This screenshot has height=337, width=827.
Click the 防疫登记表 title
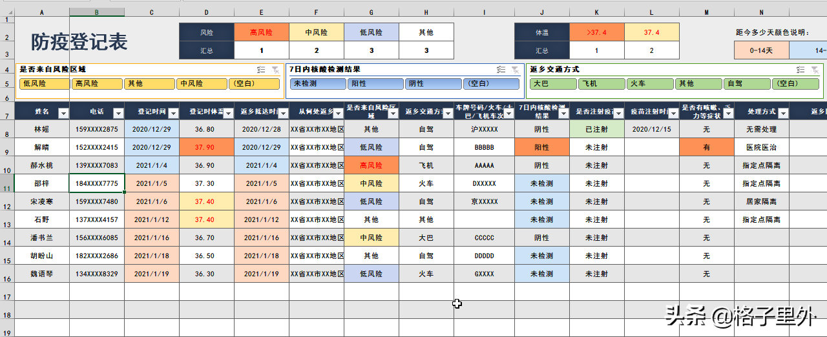79,42
